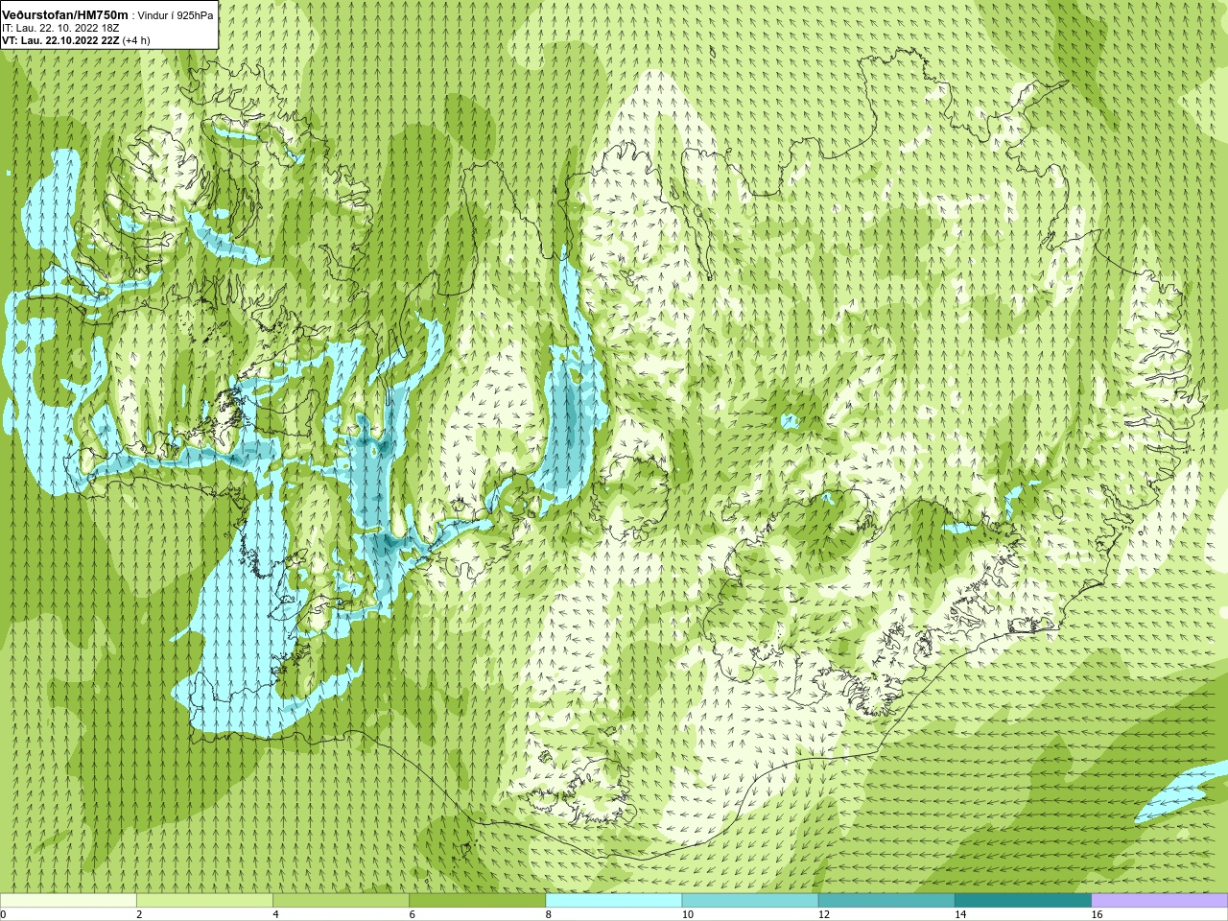Click the Veðurstofan/HM750m title text

(x=65, y=14)
